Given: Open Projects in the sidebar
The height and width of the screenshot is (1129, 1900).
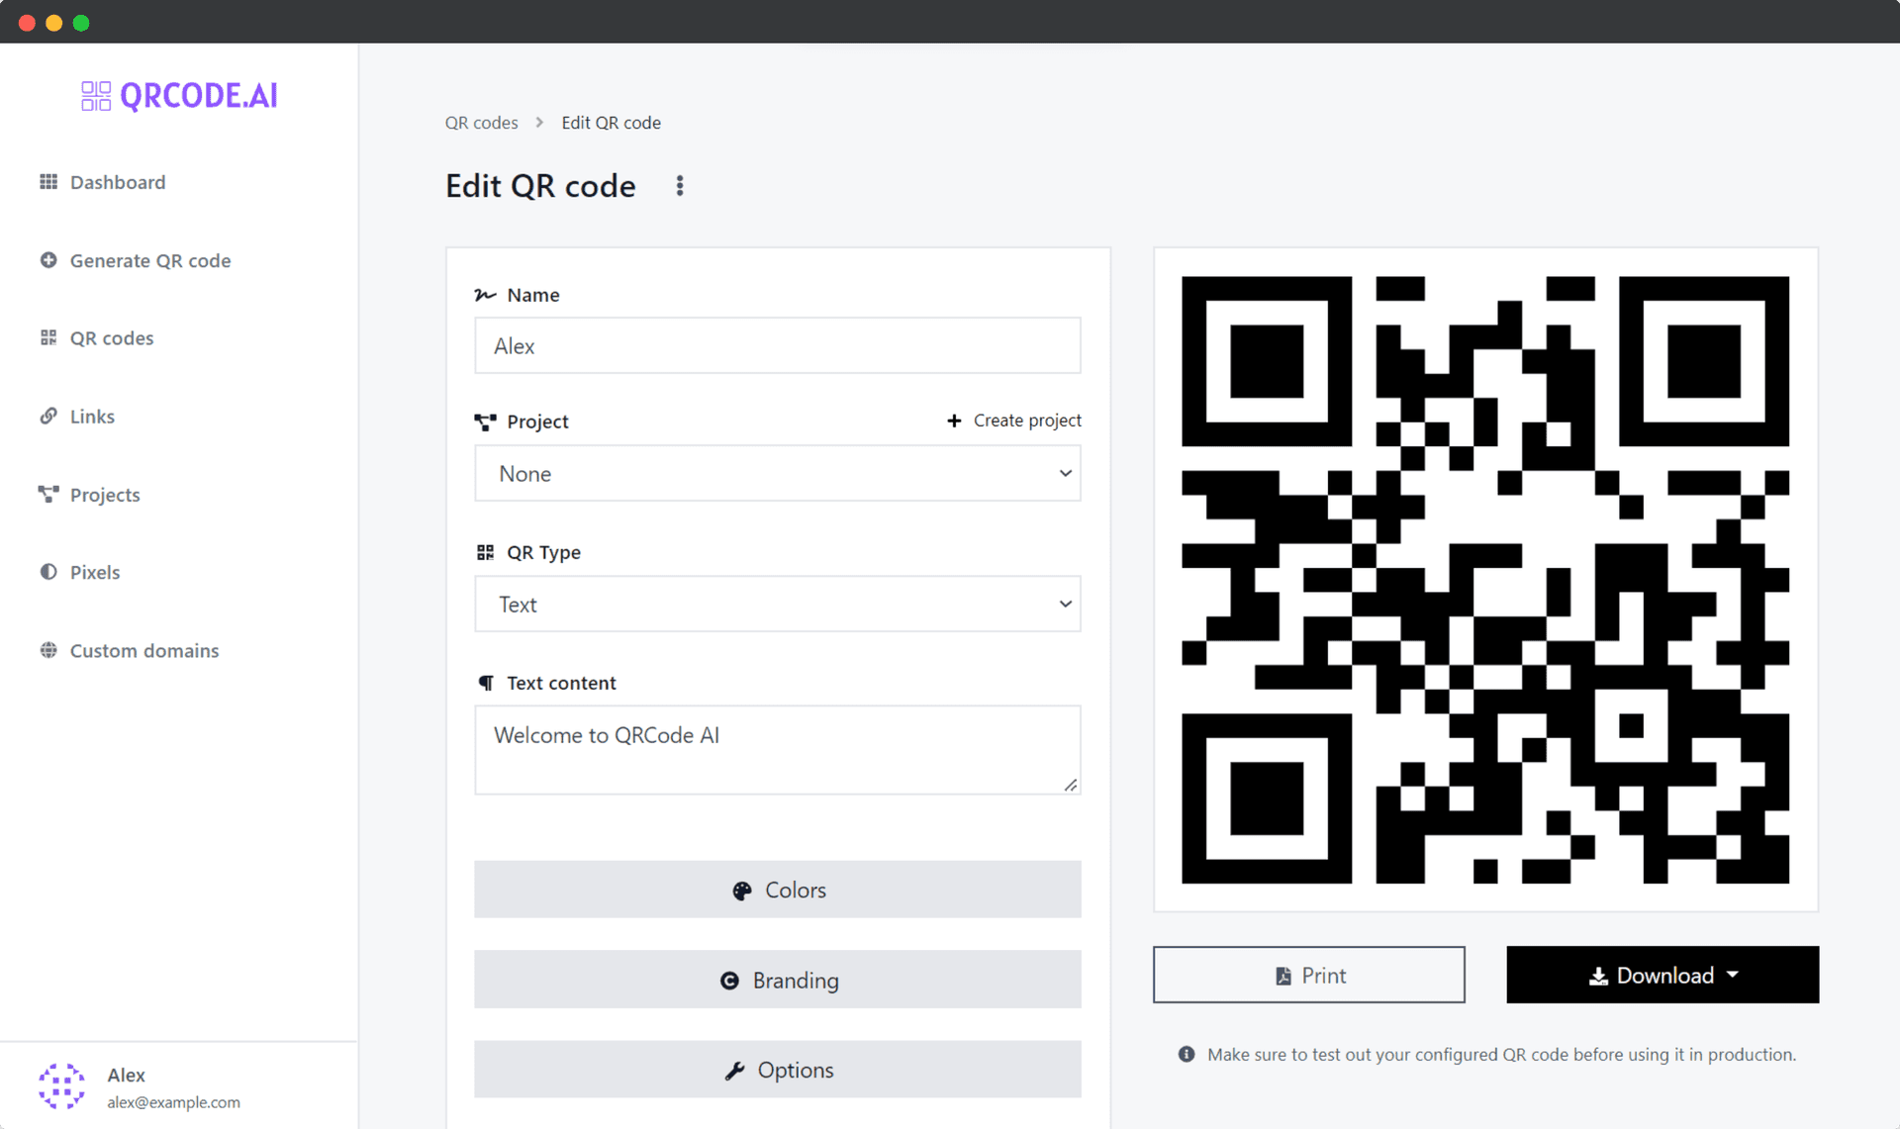Looking at the screenshot, I should [89, 495].
